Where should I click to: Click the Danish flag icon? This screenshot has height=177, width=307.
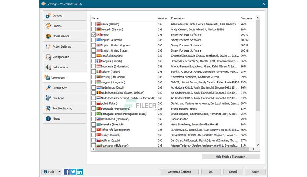[x=98, y=24]
